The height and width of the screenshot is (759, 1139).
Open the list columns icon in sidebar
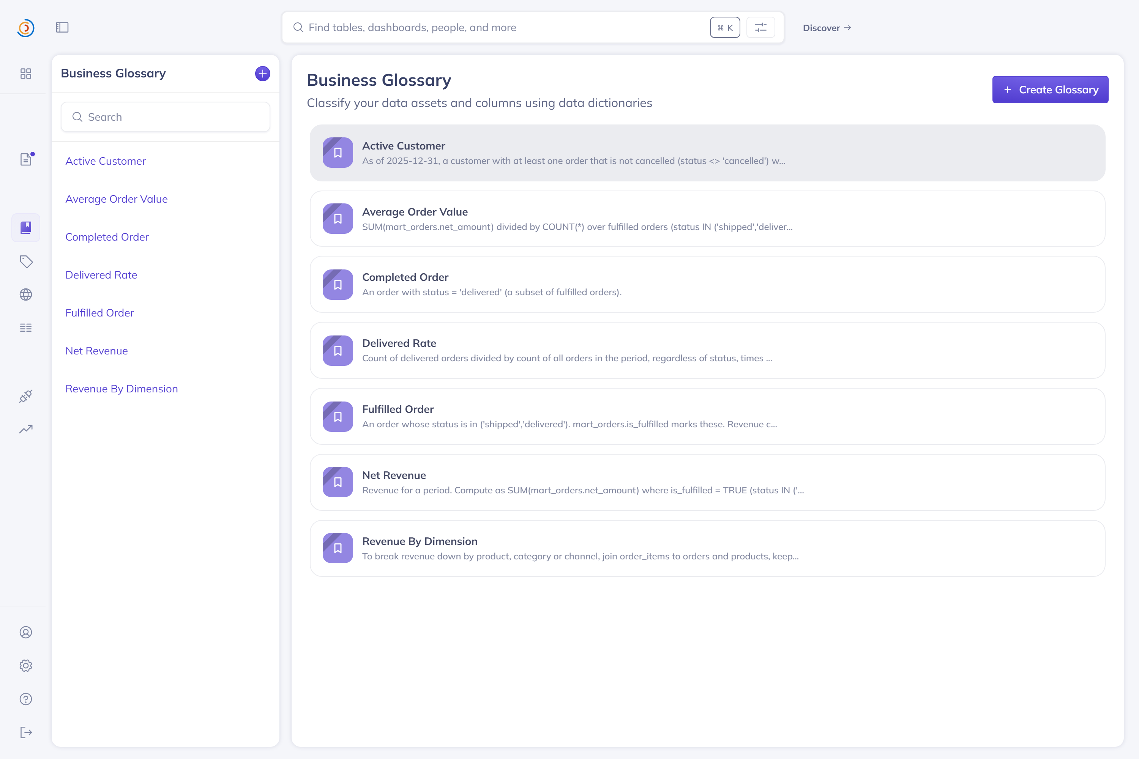click(26, 328)
